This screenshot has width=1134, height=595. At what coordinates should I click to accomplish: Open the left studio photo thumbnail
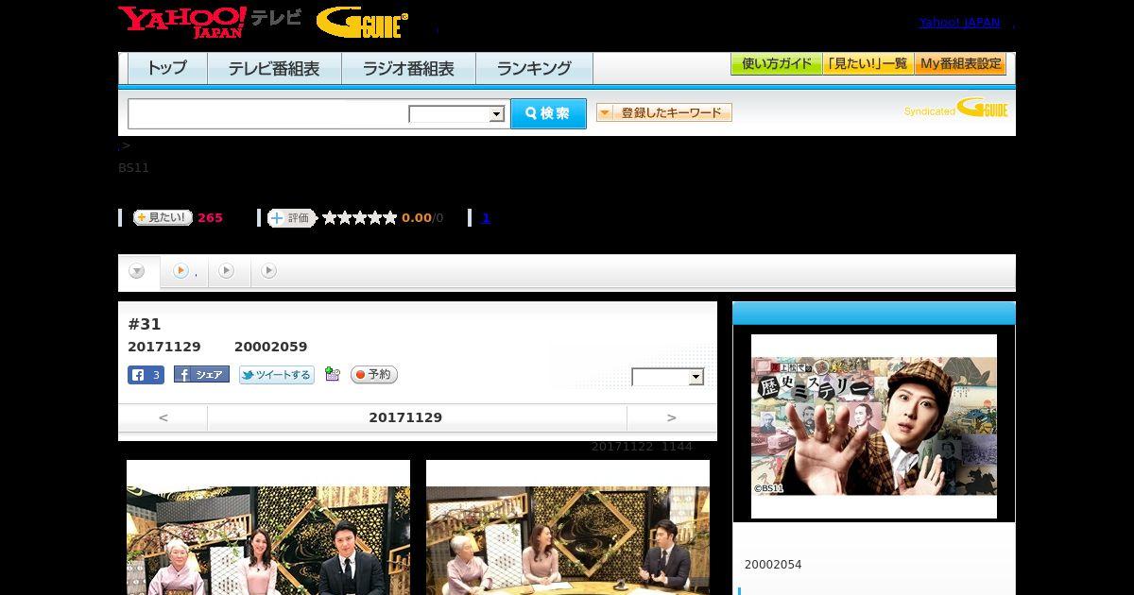pyautogui.click(x=268, y=527)
